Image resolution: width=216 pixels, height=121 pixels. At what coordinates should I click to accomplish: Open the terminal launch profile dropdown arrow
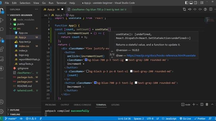click(197, 105)
